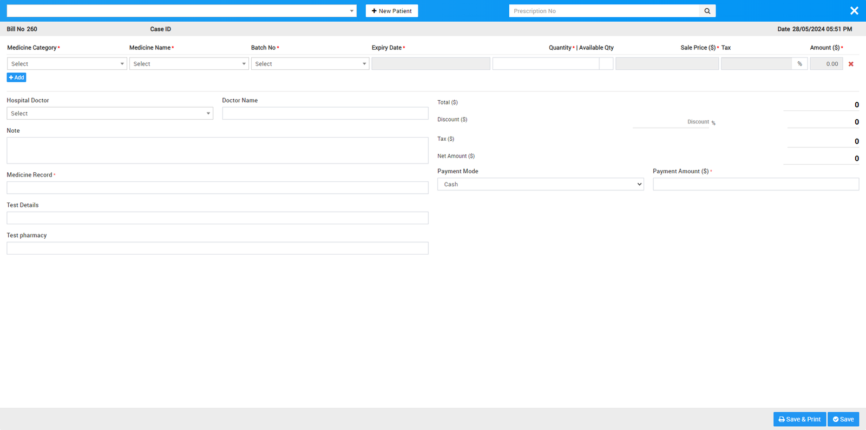Screen dimensions: 866x430
Task: Click the Payment Amount input field
Action: 756,184
